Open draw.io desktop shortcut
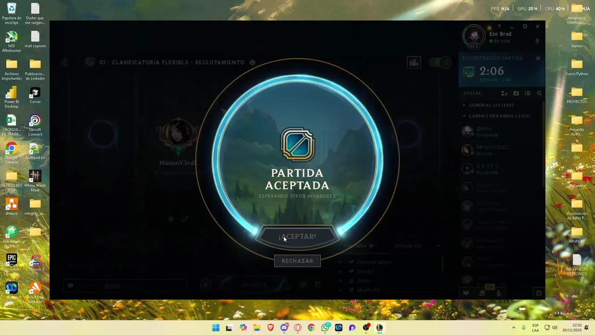The height and width of the screenshot is (335, 595). coord(12,207)
